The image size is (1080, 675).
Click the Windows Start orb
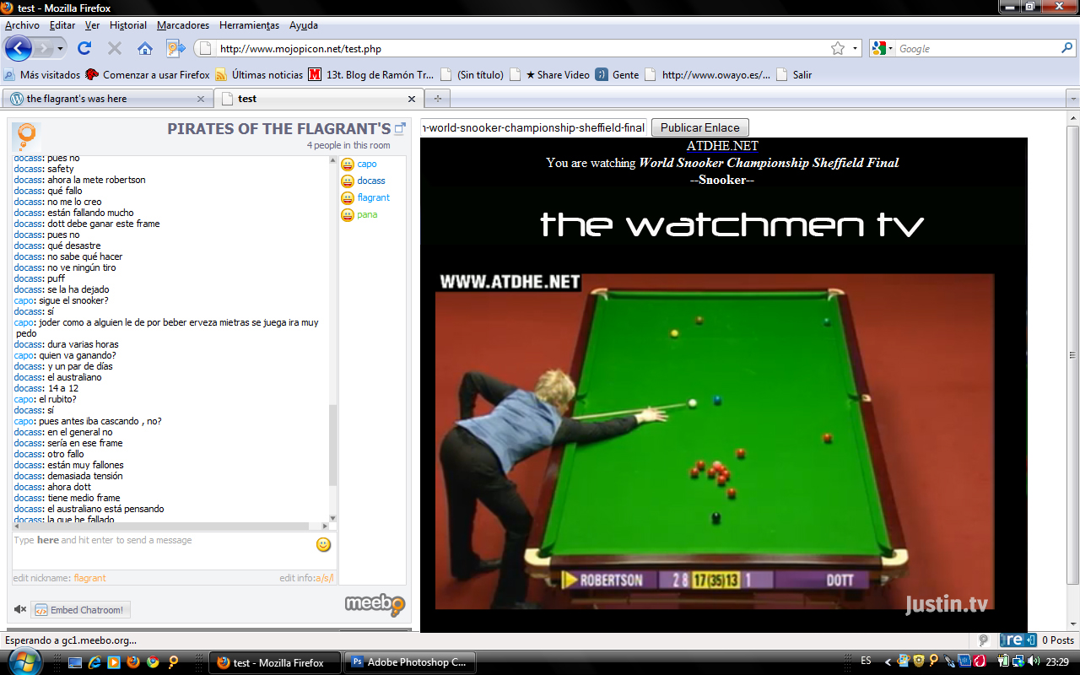(x=24, y=662)
